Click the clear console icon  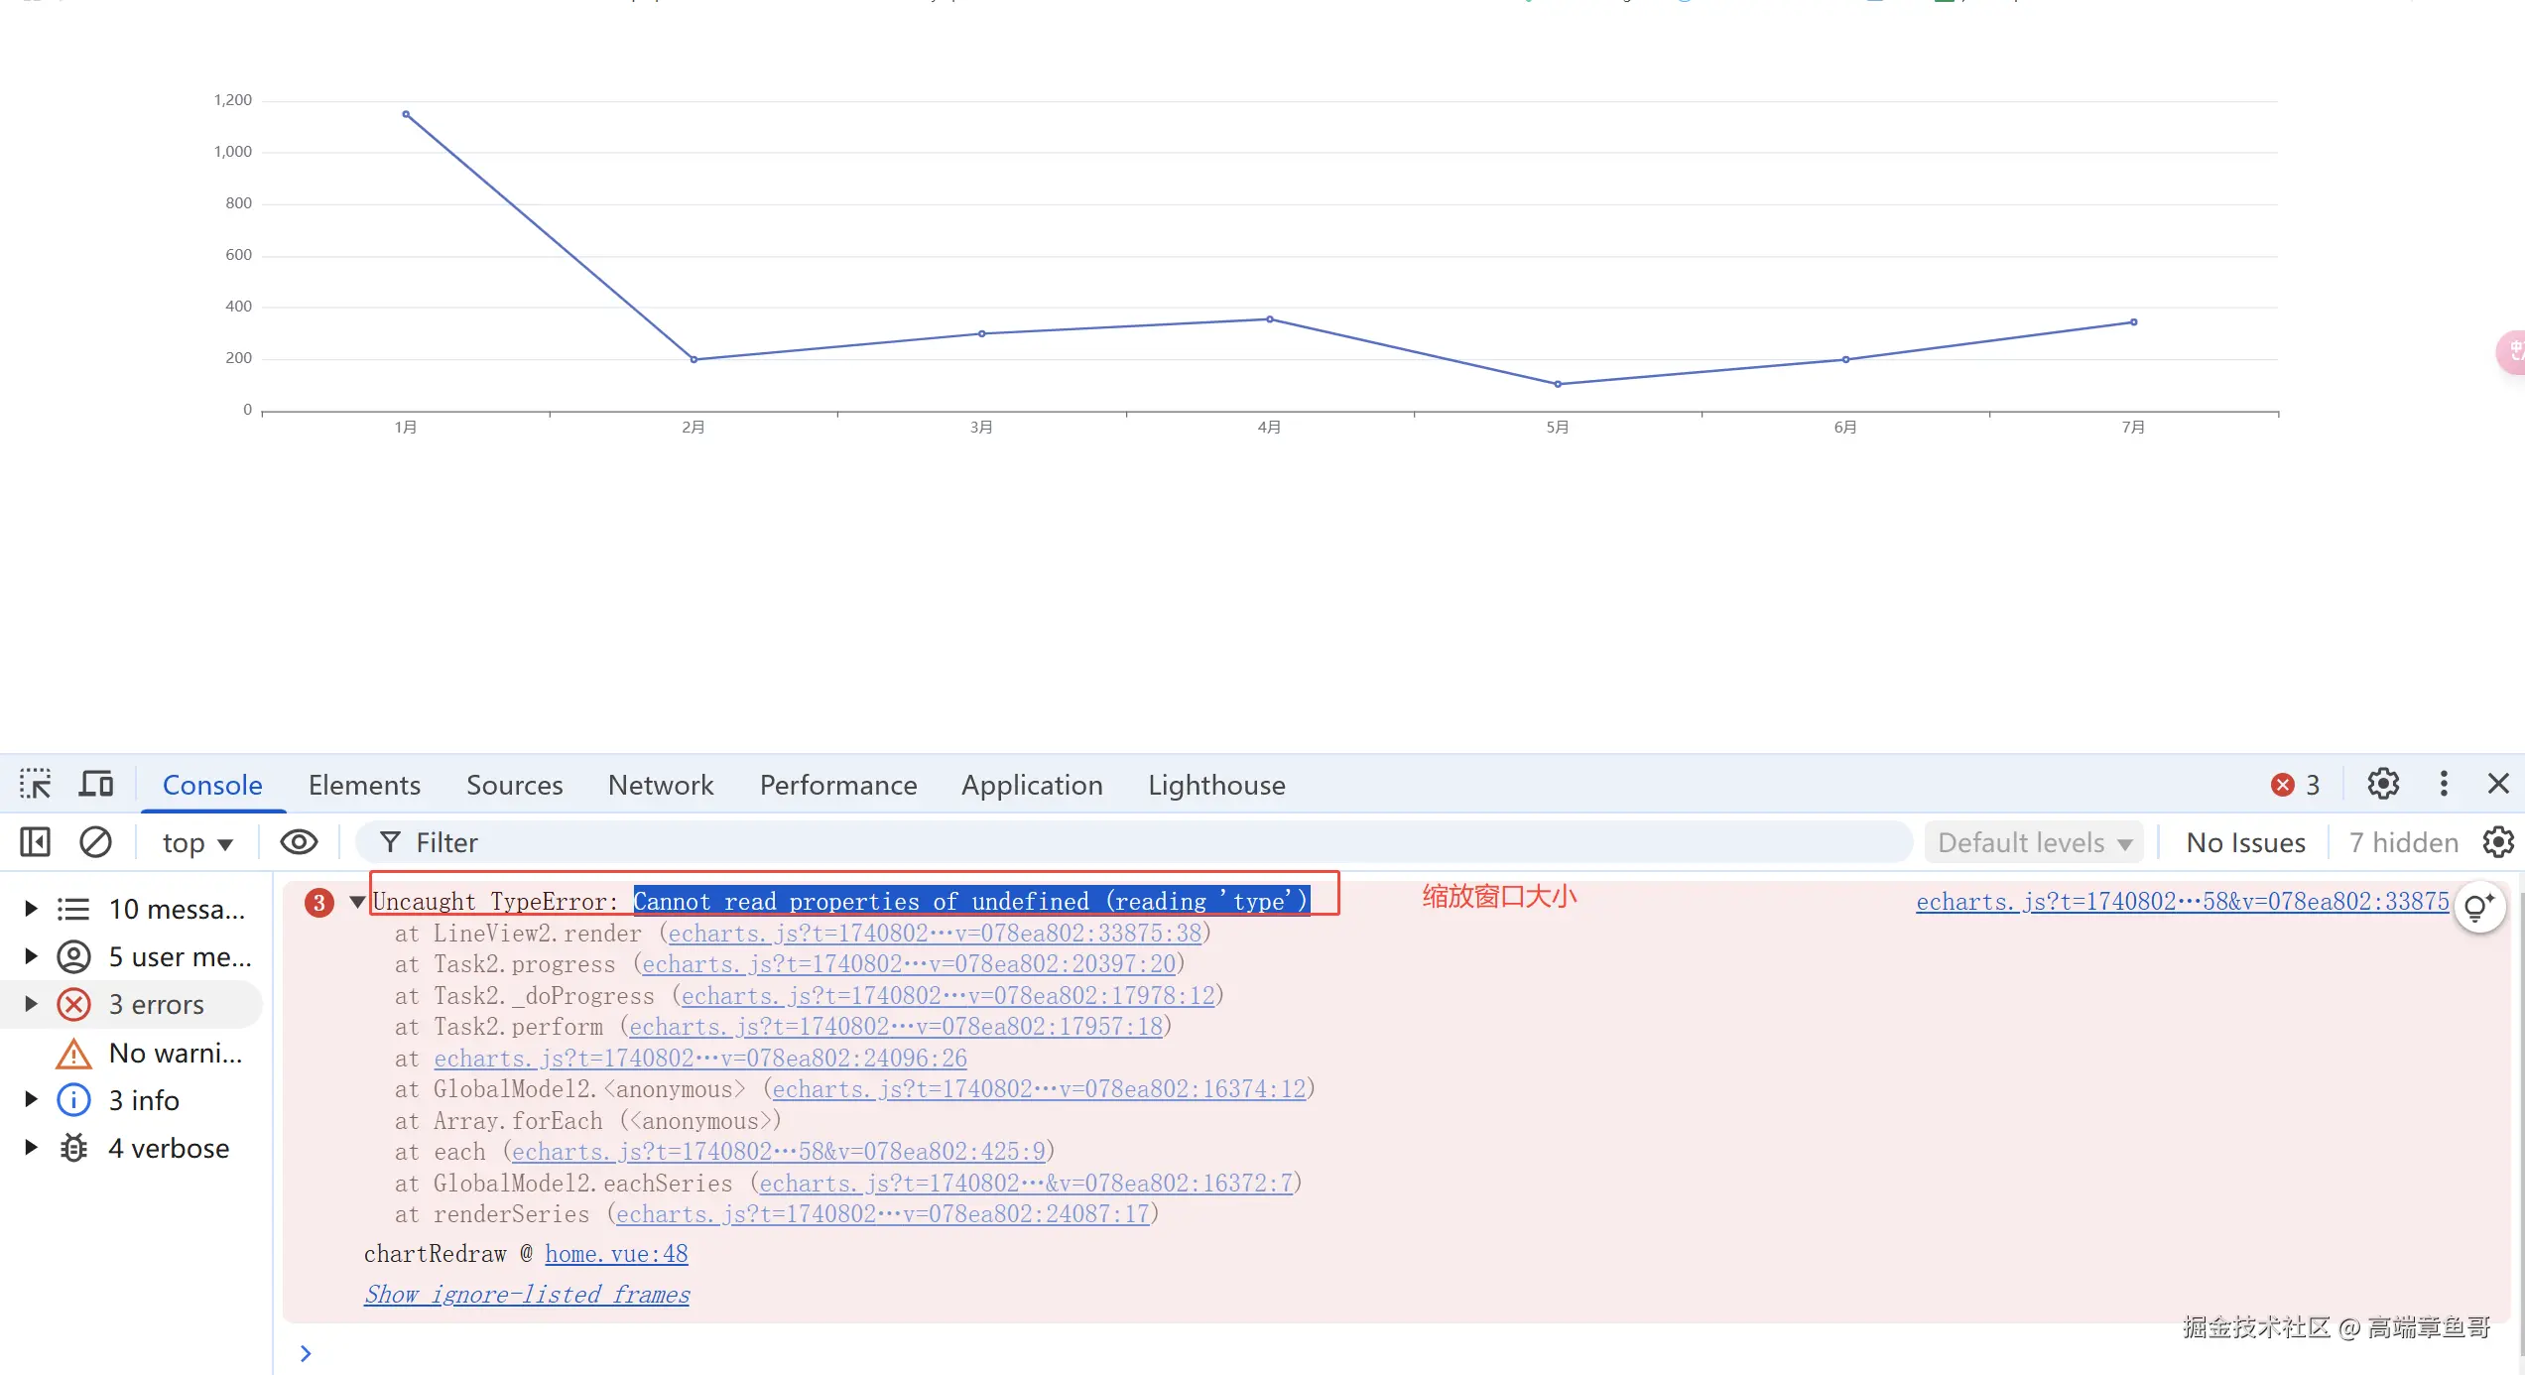pyautogui.click(x=95, y=842)
